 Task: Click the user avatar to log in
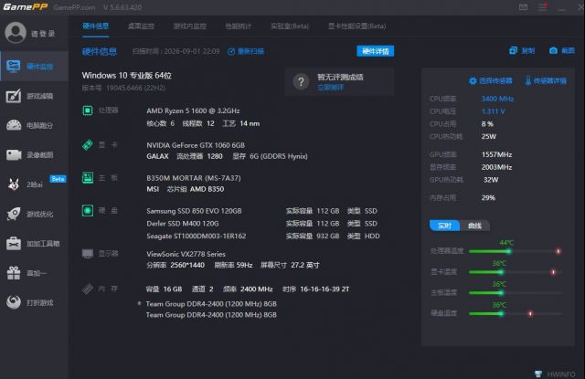(x=16, y=33)
